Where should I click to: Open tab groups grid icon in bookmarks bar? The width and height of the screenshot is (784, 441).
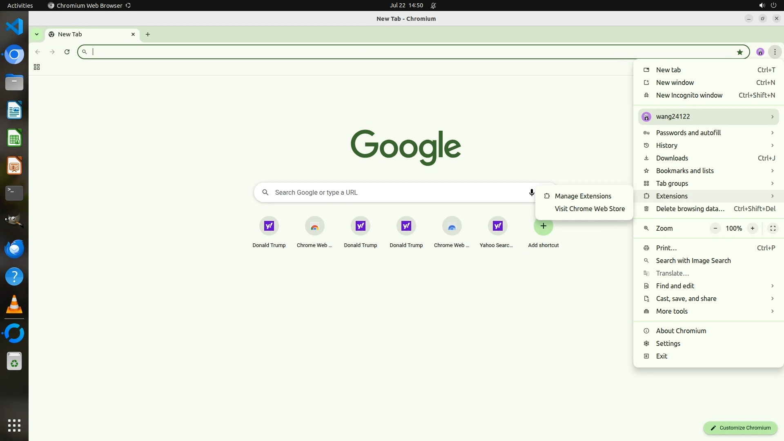coord(37,67)
